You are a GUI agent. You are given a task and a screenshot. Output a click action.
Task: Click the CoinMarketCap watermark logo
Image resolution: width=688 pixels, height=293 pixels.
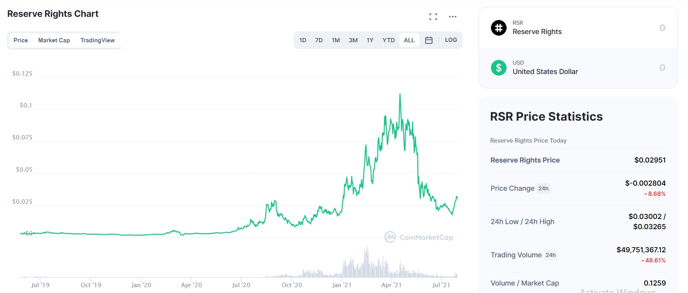[418, 237]
